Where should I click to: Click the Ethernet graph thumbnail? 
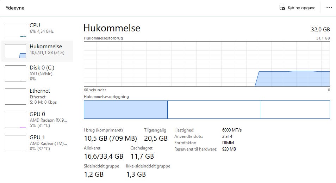point(15,96)
